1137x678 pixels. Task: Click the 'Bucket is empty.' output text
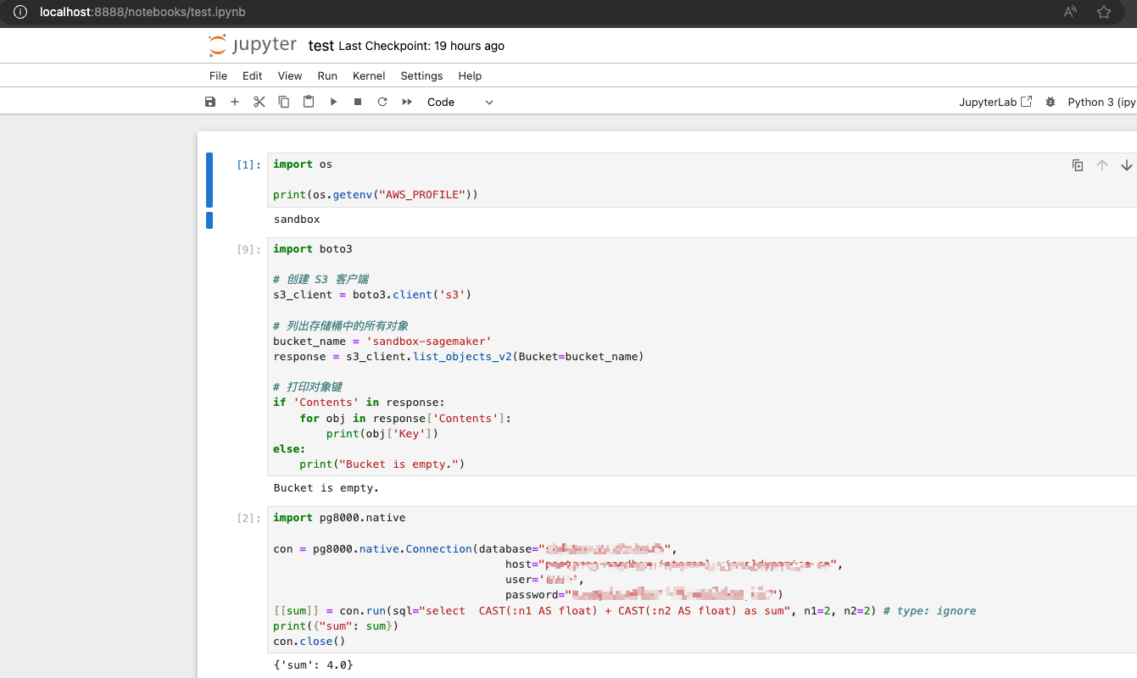(326, 488)
